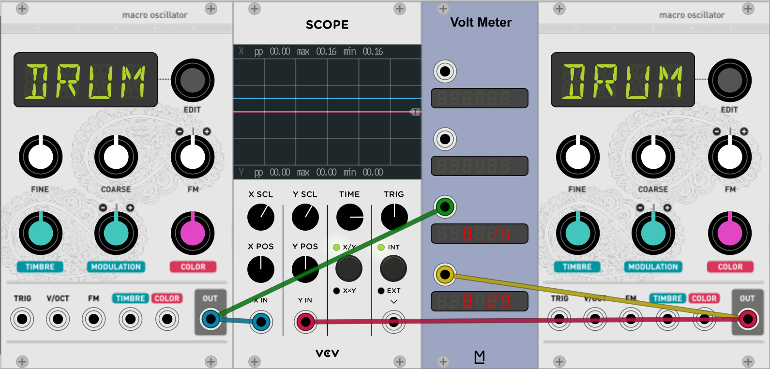
Task: Click the green-cabled Volt Meter input jack
Action: 445,207
